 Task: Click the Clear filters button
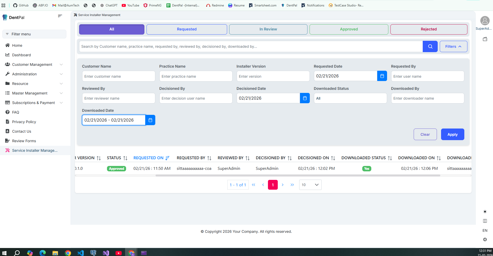pyautogui.click(x=425, y=134)
